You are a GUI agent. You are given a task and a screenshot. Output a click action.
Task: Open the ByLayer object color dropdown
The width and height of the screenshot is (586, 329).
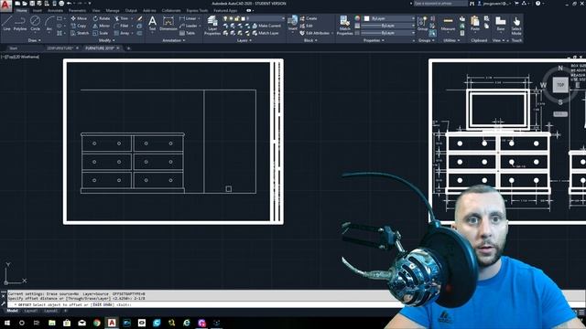tap(389, 18)
